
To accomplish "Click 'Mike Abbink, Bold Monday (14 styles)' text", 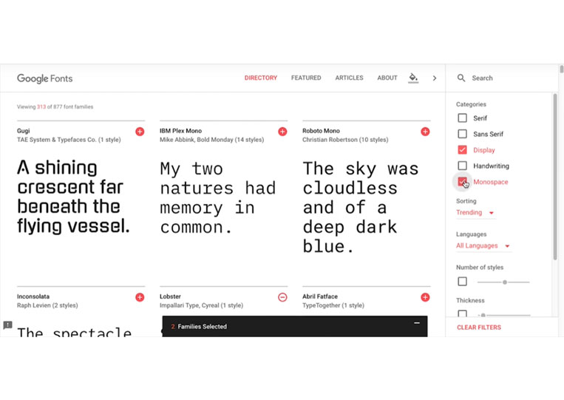I will tap(212, 140).
